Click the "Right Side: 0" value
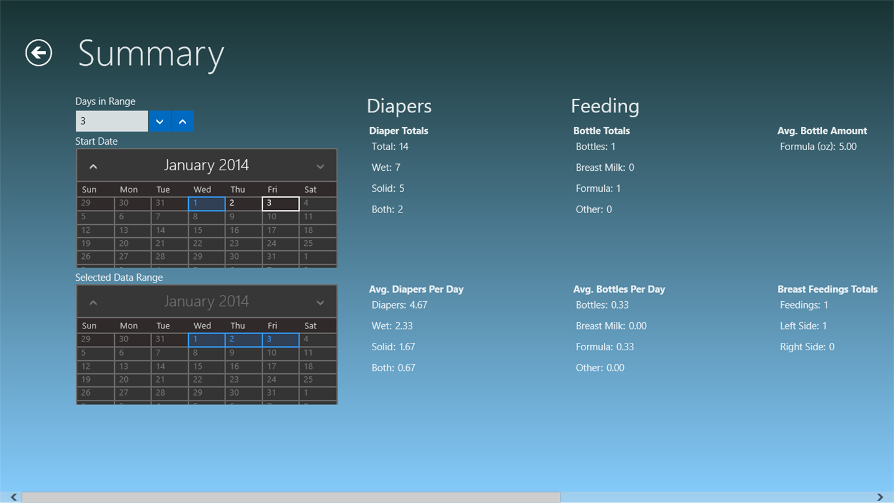894x503 pixels. click(807, 347)
